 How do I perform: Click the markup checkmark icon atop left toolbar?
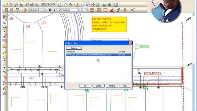tap(5, 17)
